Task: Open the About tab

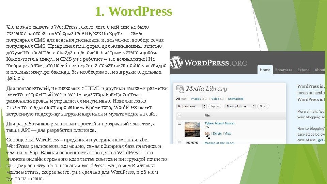Action: (x=320, y=70)
